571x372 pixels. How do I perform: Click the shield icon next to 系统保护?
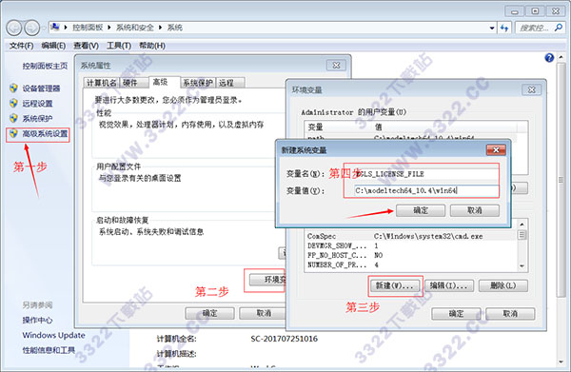point(13,118)
